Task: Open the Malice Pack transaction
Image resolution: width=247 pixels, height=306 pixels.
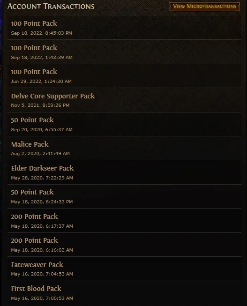Action: (124, 149)
